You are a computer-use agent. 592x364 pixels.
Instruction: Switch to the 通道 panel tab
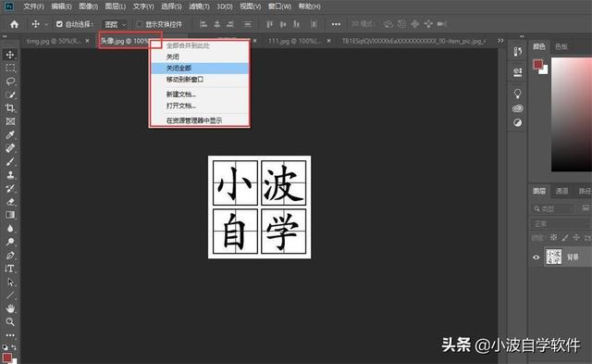point(561,191)
